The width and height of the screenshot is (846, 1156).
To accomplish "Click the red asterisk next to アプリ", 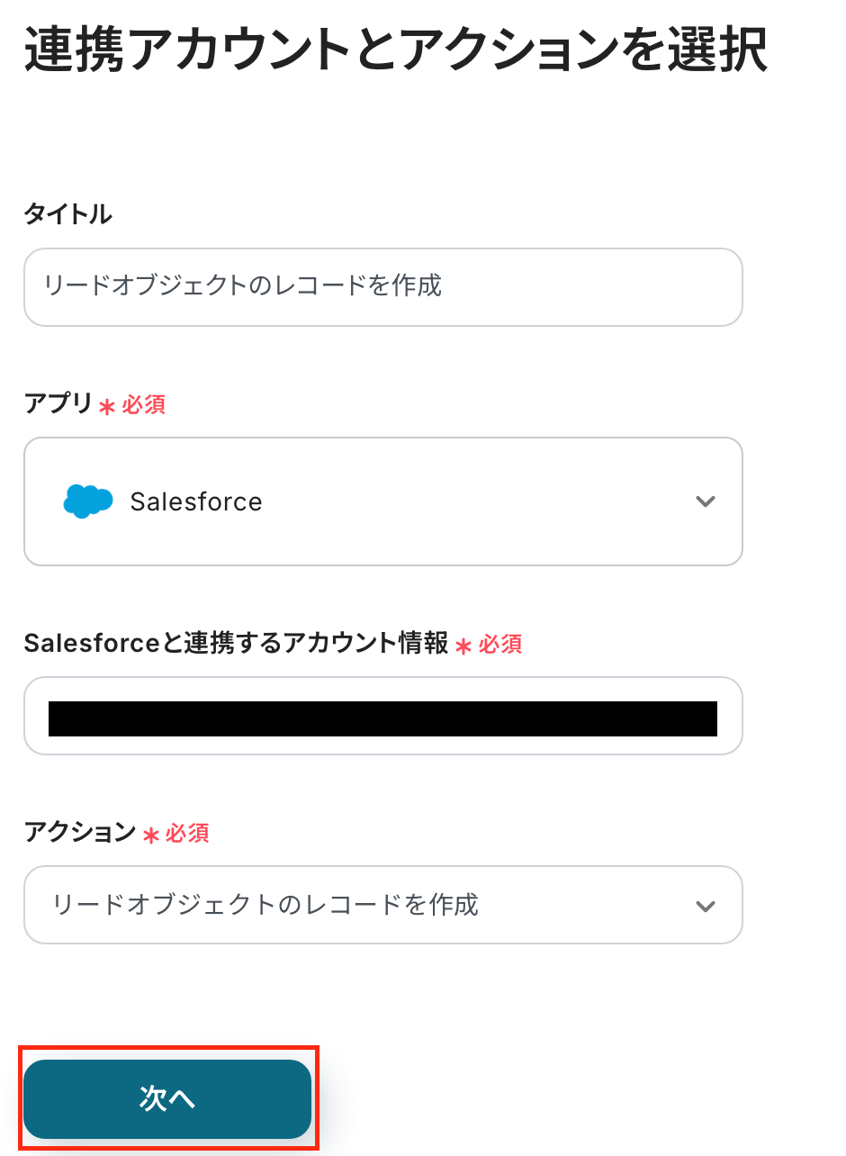I will (107, 407).
